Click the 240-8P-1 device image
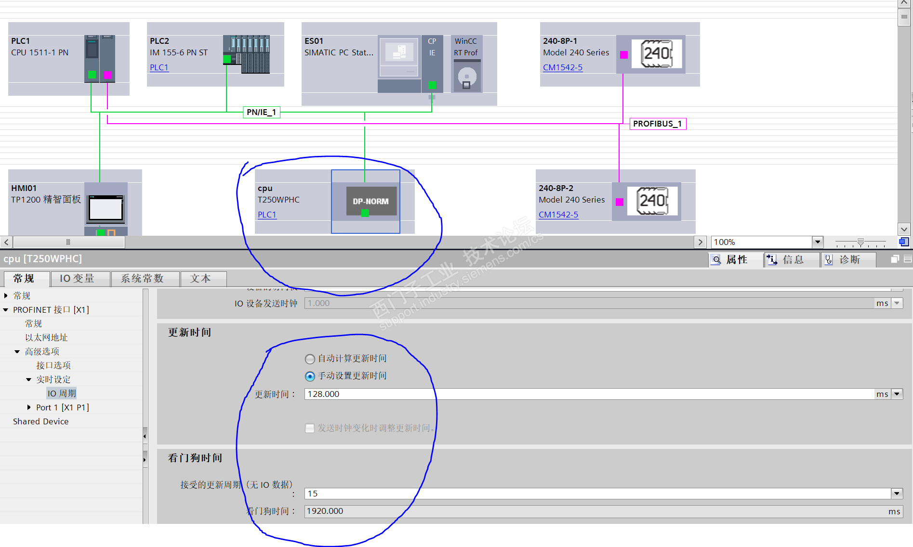This screenshot has width=913, height=547. click(x=657, y=53)
